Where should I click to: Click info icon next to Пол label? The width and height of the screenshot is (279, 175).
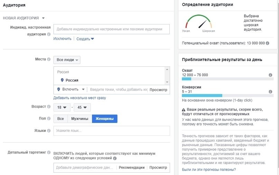click(x=49, y=119)
